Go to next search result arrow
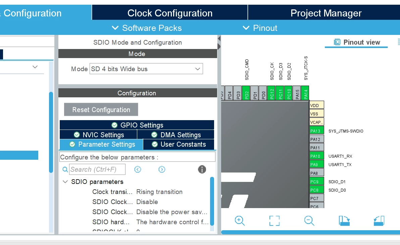This screenshot has width=400, height=245. [x=162, y=169]
